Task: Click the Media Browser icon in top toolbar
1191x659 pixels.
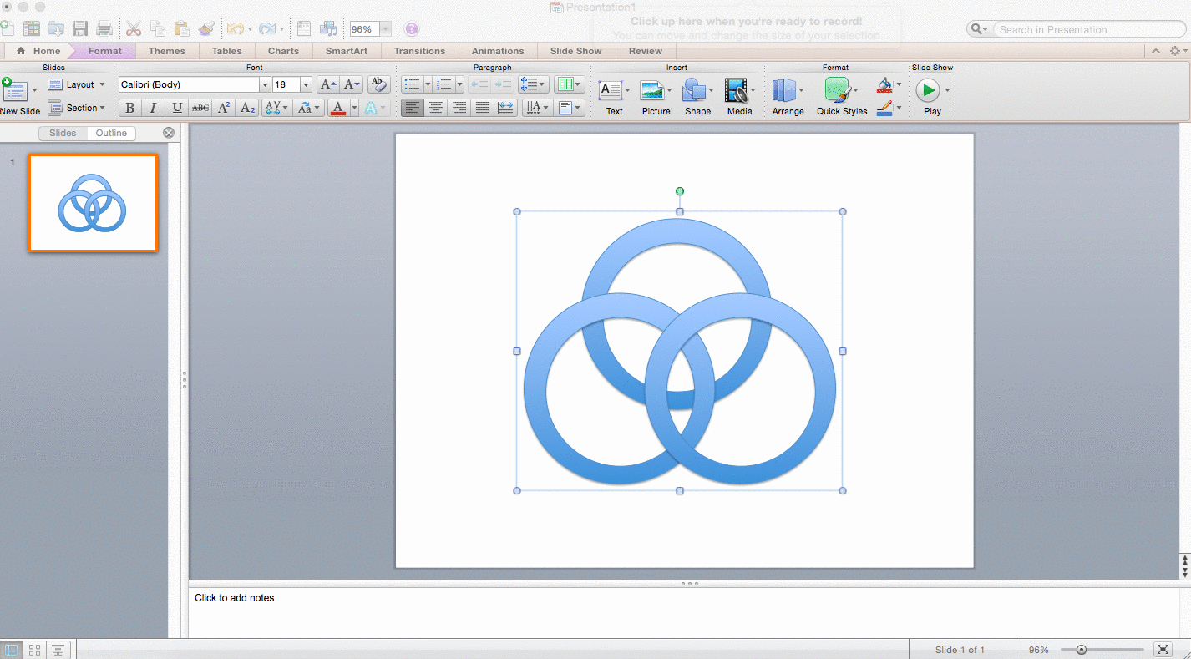Action: (x=328, y=28)
